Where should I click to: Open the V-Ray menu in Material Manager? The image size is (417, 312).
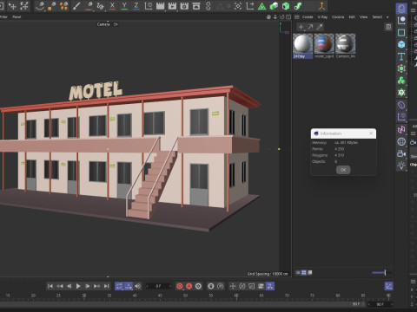pyautogui.click(x=322, y=17)
